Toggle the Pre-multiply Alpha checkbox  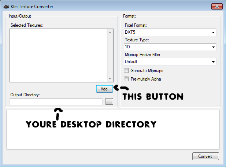click(127, 79)
